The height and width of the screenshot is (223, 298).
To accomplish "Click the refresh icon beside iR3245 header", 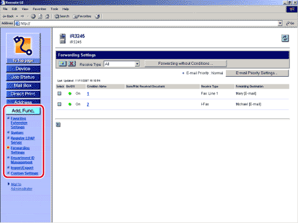I will (x=285, y=38).
